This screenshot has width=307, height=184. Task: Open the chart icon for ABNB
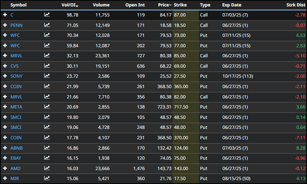[x=47, y=148]
